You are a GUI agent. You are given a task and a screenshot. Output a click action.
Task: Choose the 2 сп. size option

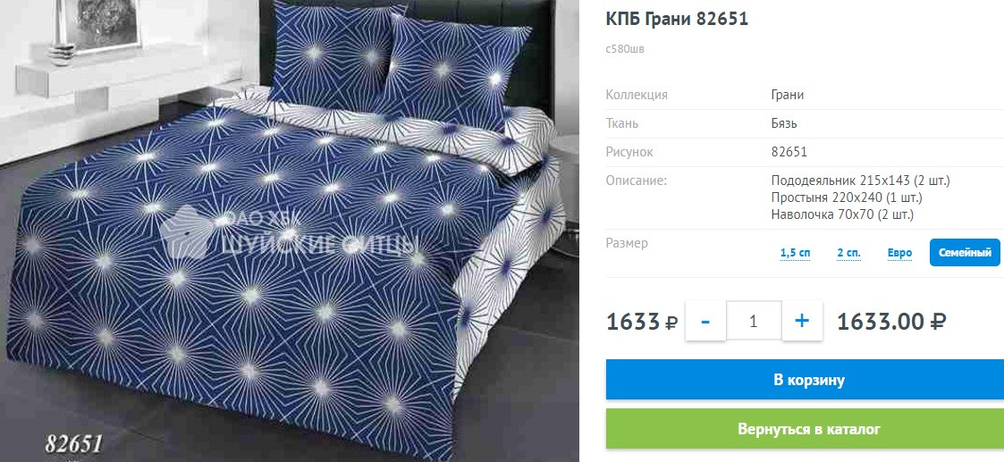click(x=848, y=254)
